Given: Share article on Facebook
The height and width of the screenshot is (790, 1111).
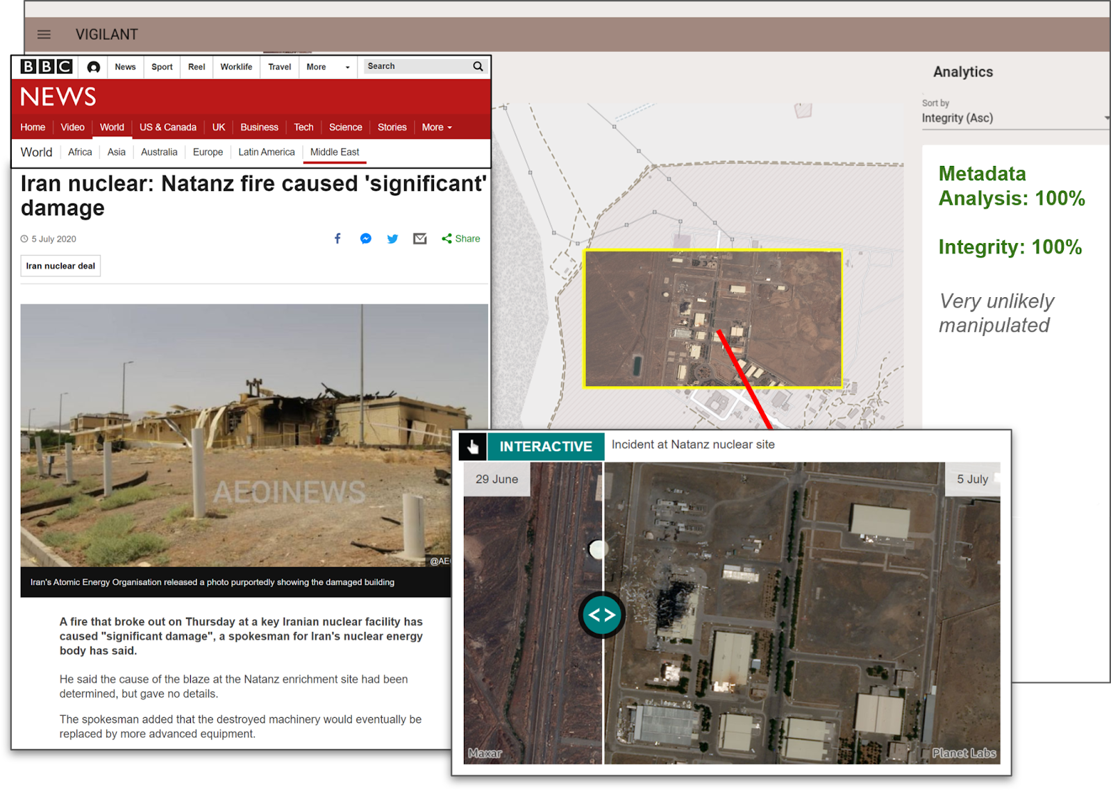Looking at the screenshot, I should 337,239.
